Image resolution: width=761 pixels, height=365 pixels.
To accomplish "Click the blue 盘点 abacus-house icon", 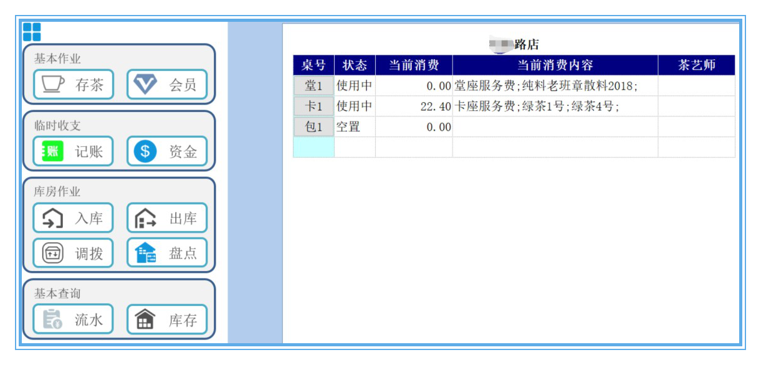I will tap(145, 253).
